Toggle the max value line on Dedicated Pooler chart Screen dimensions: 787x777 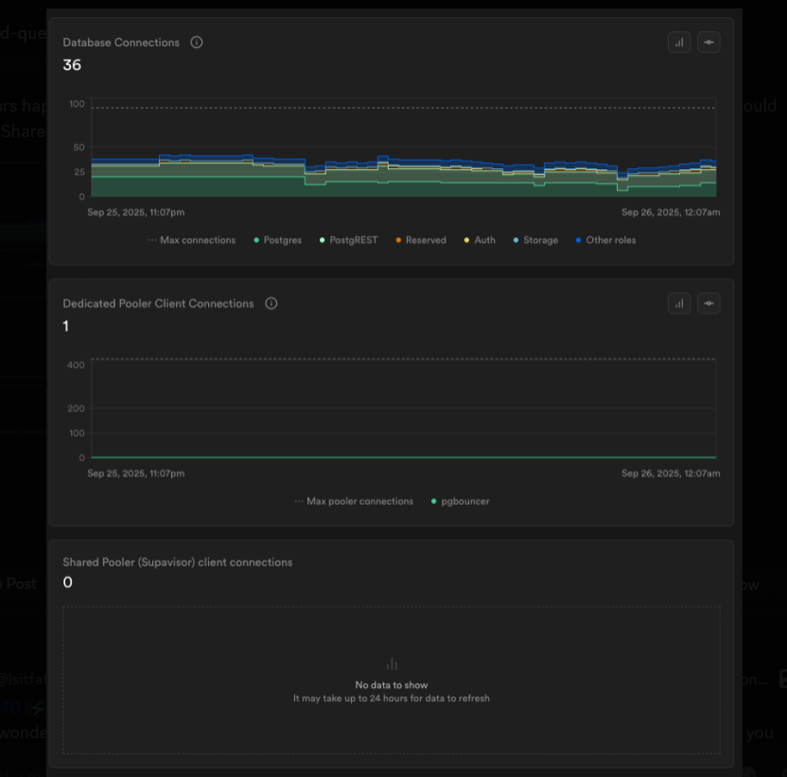click(x=708, y=303)
